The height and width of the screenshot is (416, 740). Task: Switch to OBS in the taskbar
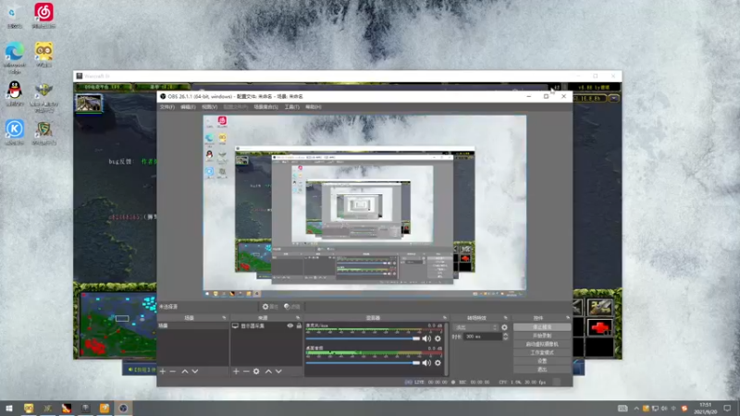(x=123, y=408)
